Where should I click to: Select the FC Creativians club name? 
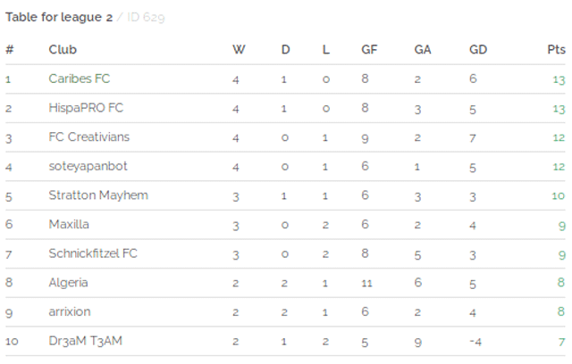[x=89, y=136]
